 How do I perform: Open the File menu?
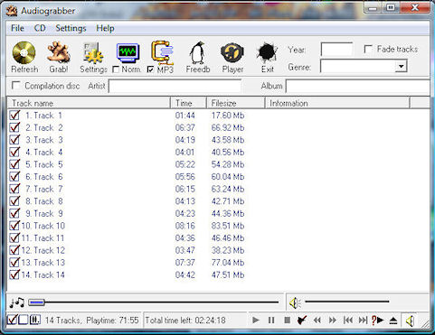pos(17,28)
